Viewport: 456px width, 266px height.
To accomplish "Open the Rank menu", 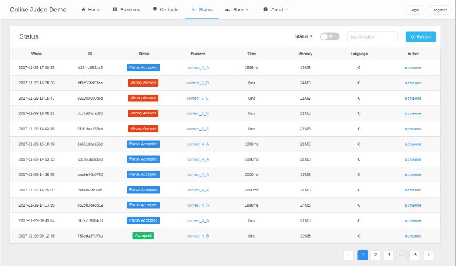I will (x=237, y=10).
